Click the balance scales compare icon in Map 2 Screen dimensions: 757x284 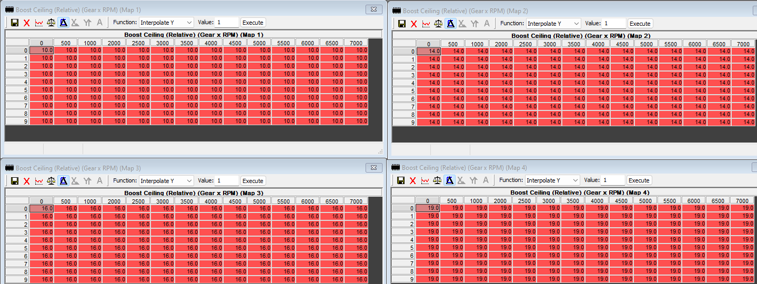(x=438, y=24)
